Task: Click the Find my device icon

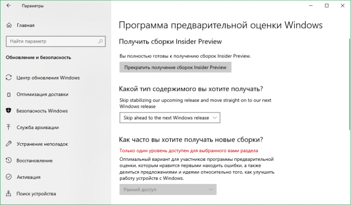Action: 9,193
